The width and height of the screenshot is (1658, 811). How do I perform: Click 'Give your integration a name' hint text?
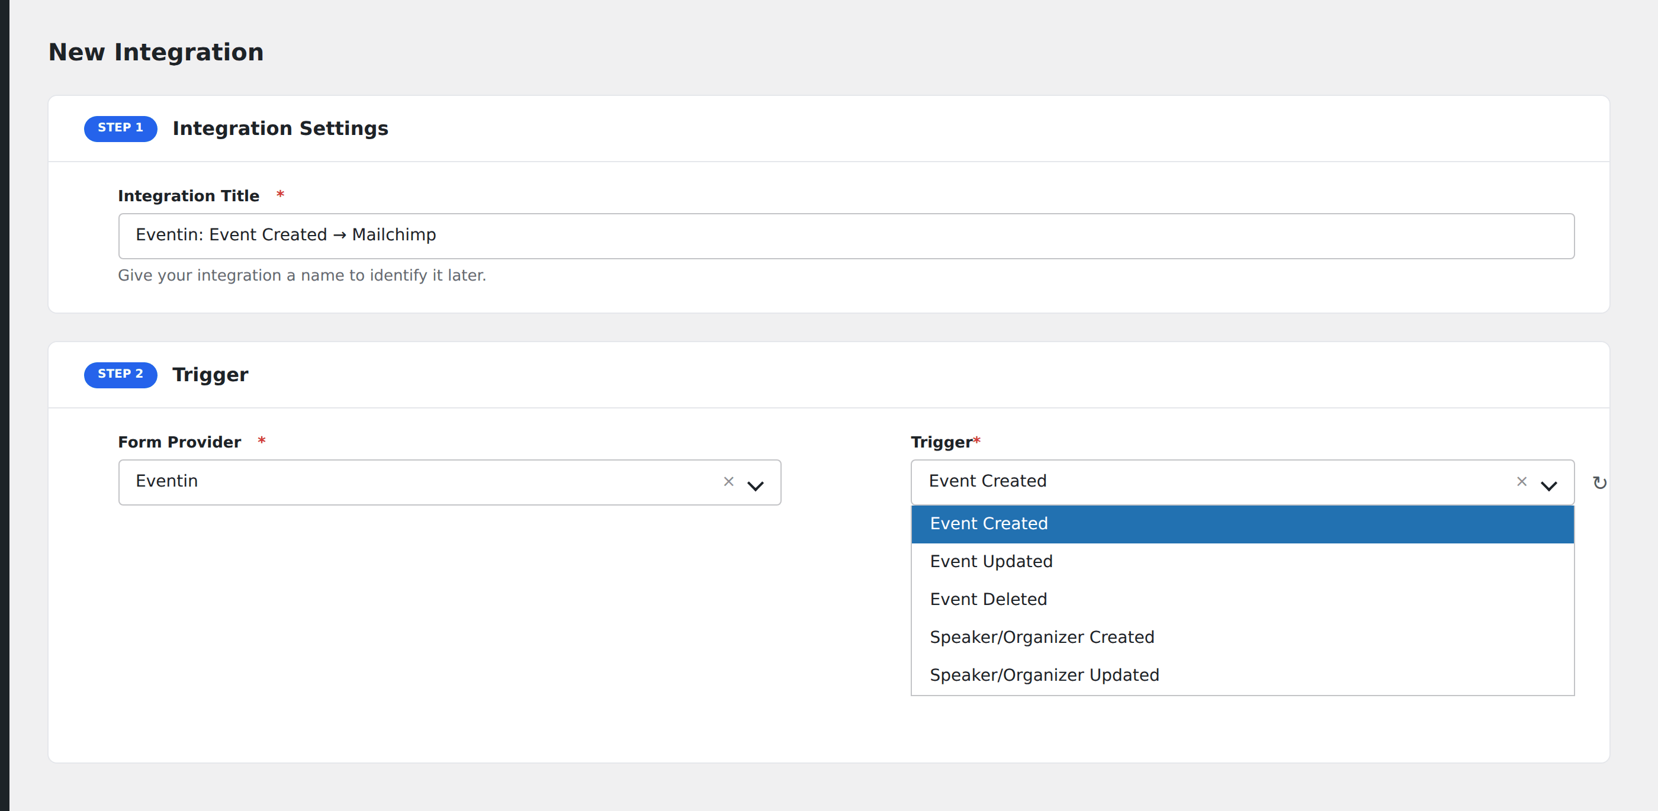click(302, 275)
